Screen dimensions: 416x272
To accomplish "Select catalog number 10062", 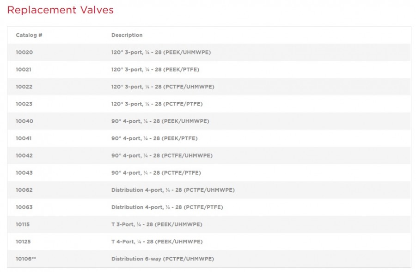I will click(24, 190).
